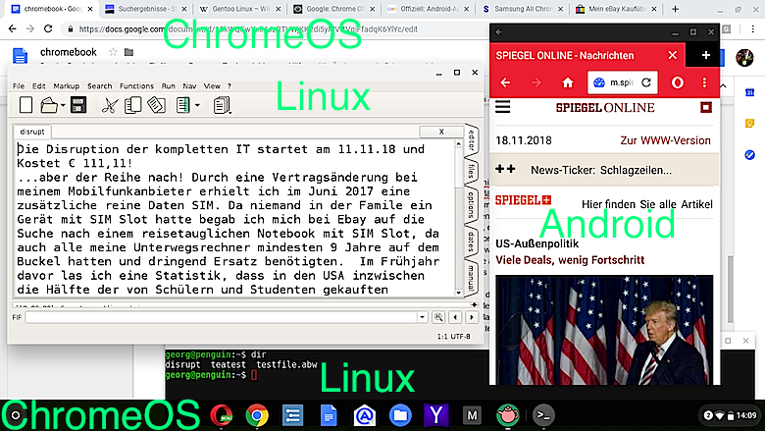Image resolution: width=765 pixels, height=431 pixels.
Task: Open the File menu in the editor
Action: (19, 86)
